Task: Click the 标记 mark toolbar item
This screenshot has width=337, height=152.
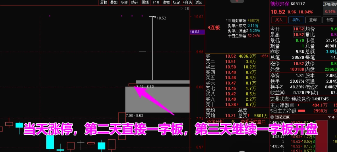Action: pos(176,2)
